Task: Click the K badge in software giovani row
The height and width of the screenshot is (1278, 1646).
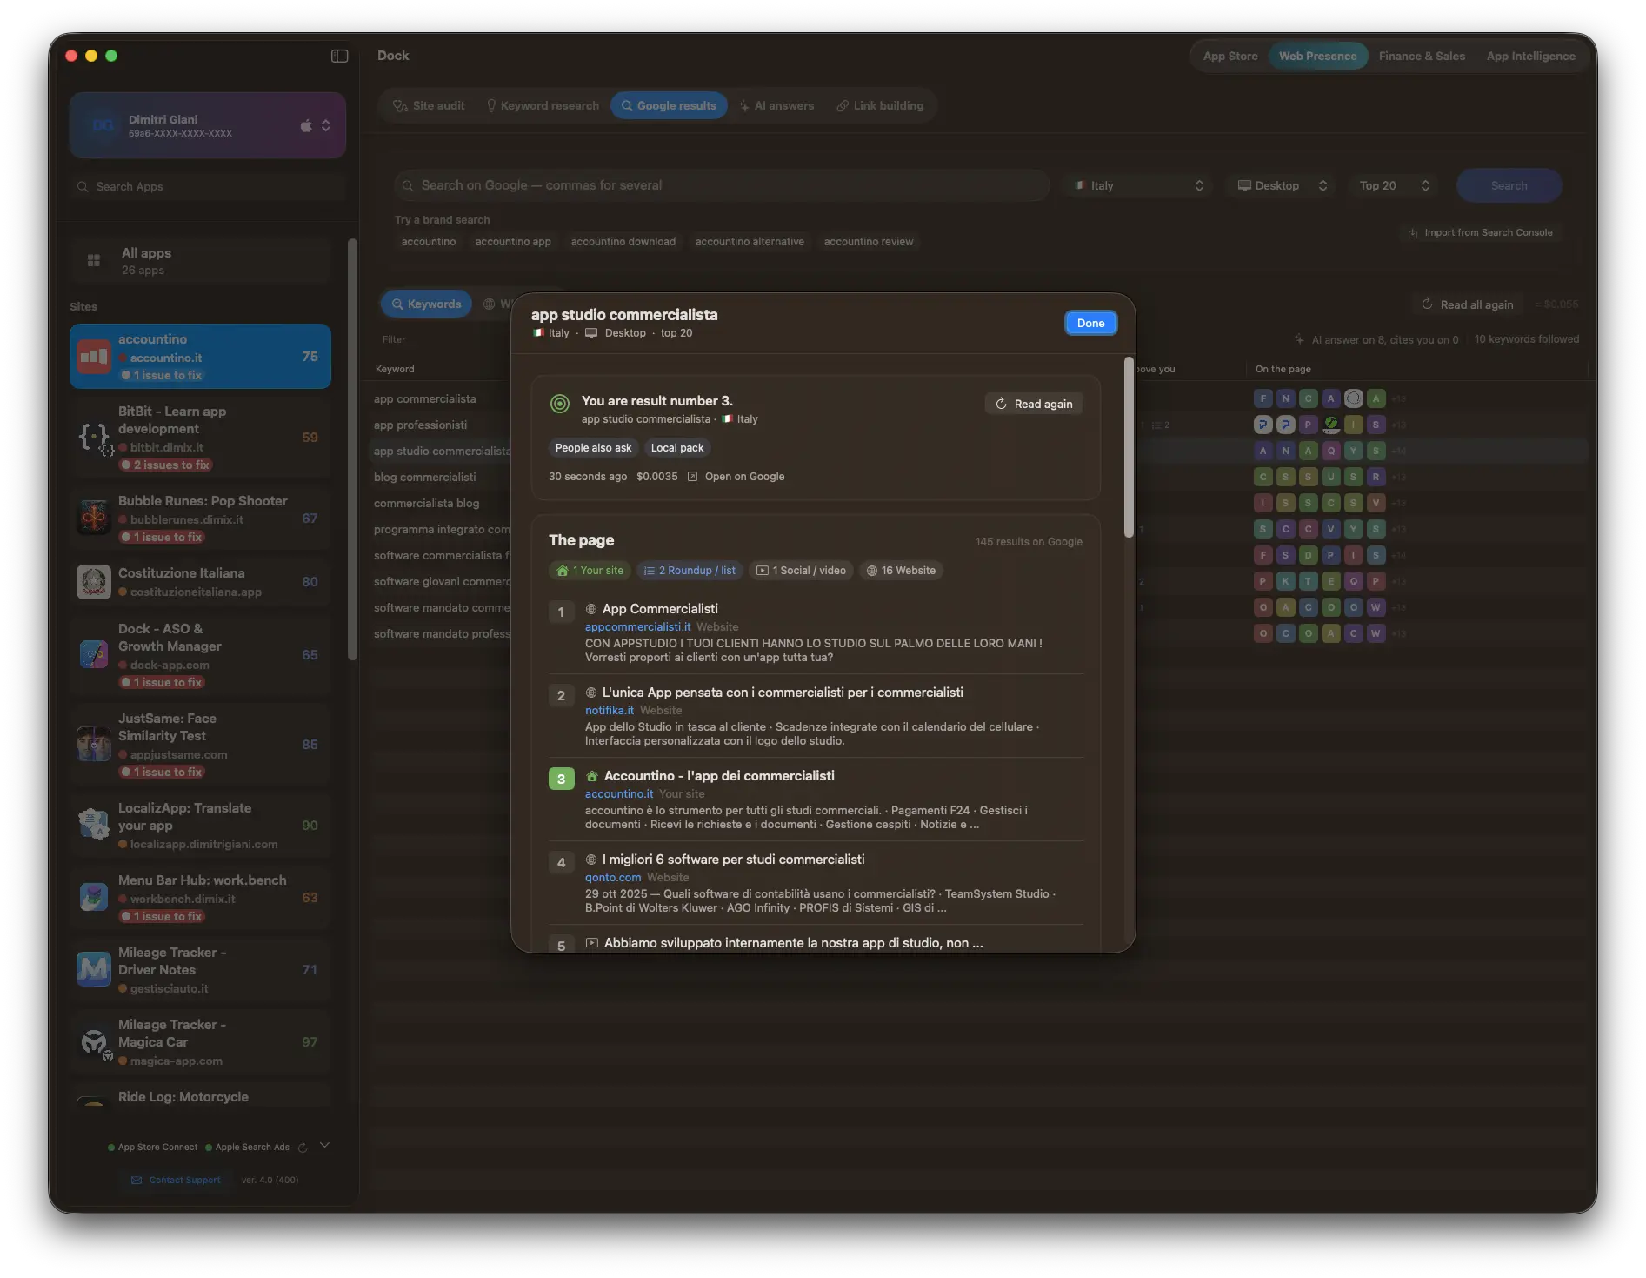Action: click(1286, 581)
